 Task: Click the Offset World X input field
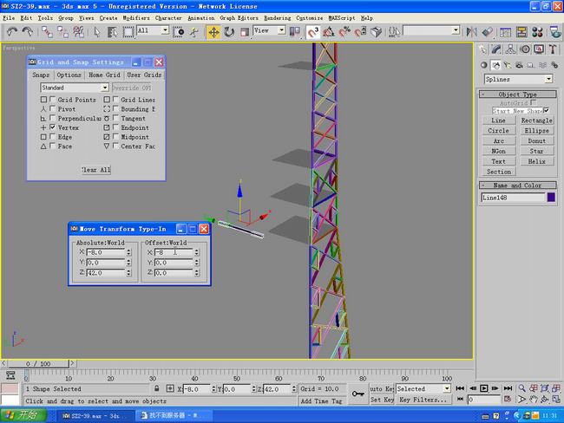pyautogui.click(x=174, y=252)
